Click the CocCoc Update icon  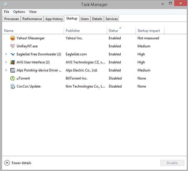(13, 86)
